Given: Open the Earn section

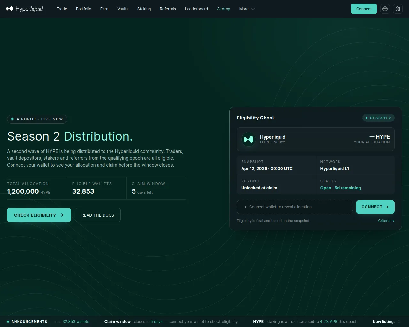Looking at the screenshot, I should click(x=104, y=9).
